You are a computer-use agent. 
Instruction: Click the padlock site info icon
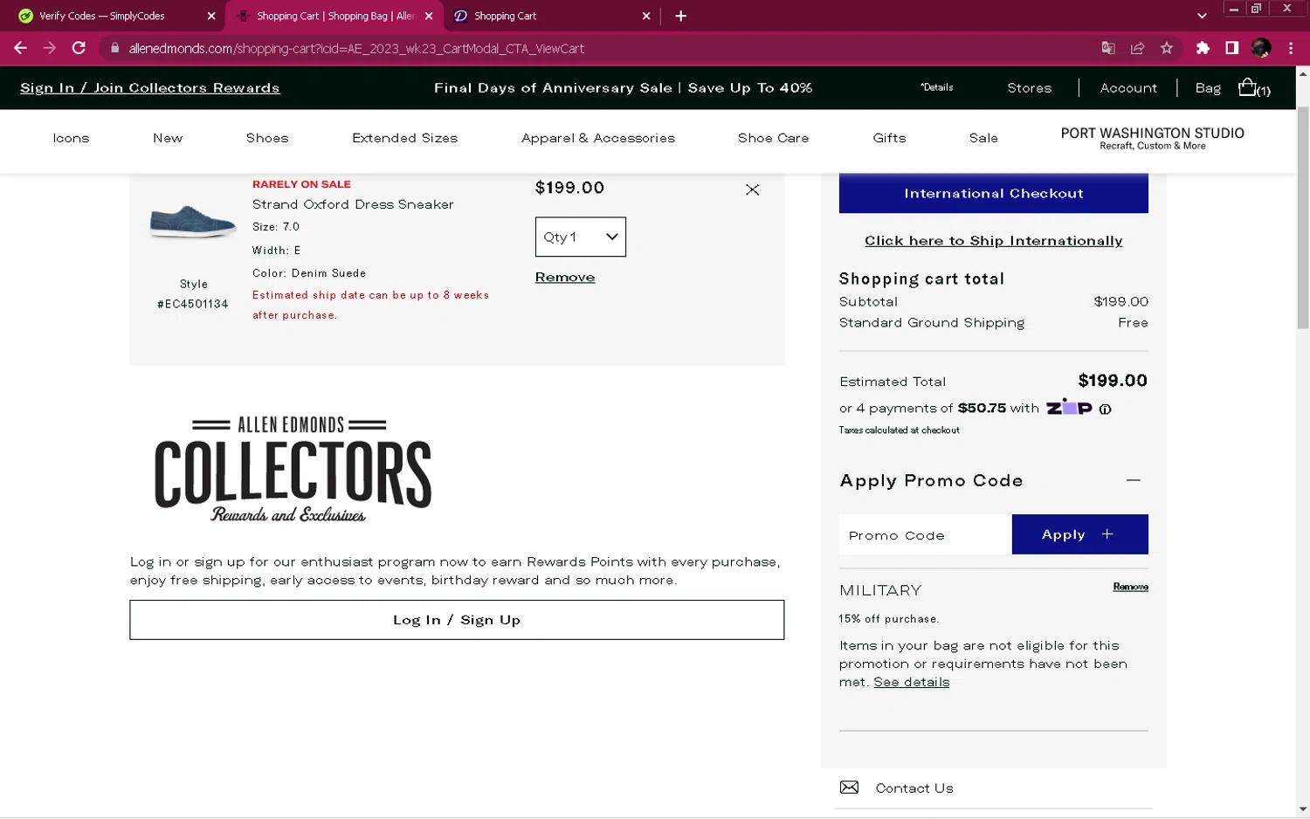click(114, 48)
